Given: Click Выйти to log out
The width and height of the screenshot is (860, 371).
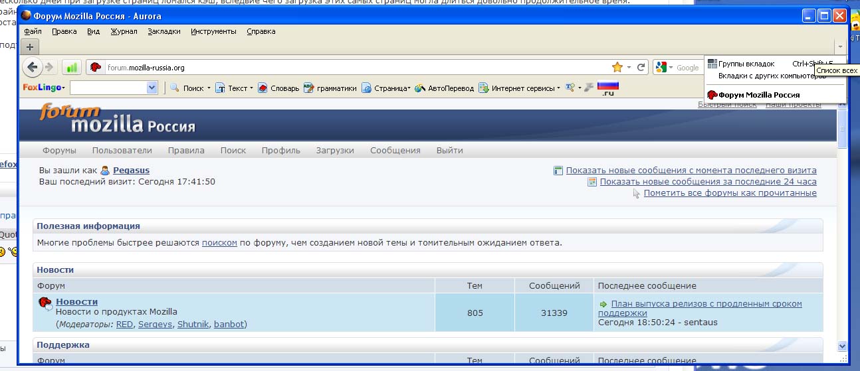Looking at the screenshot, I should [450, 150].
